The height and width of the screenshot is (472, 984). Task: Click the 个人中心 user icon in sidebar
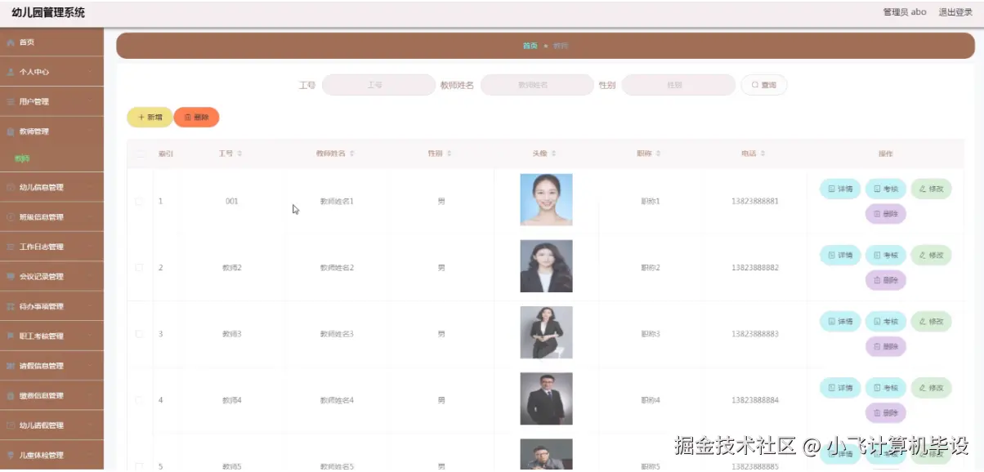point(9,71)
